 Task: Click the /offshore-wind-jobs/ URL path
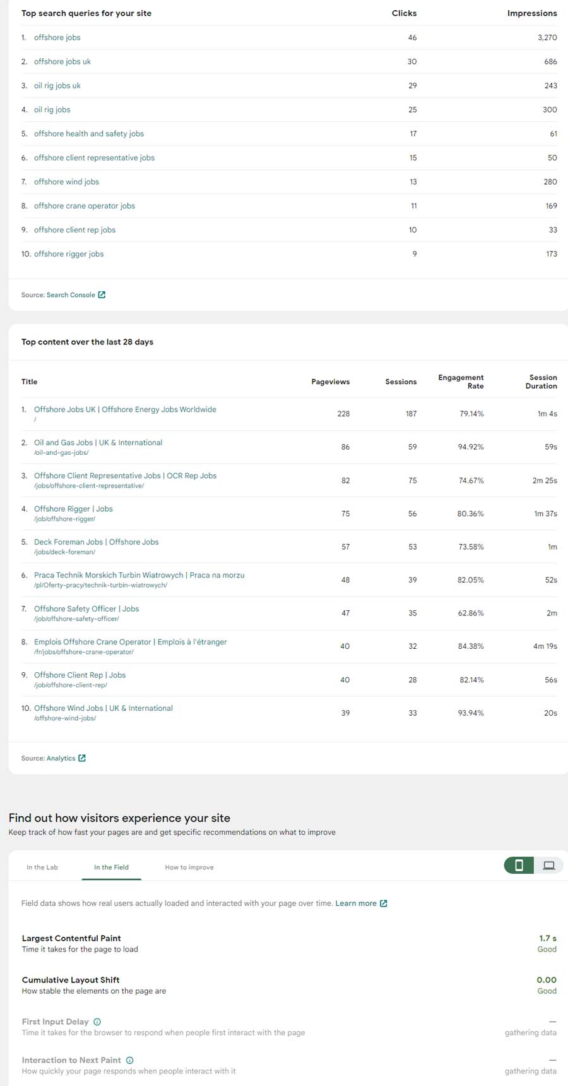65,718
